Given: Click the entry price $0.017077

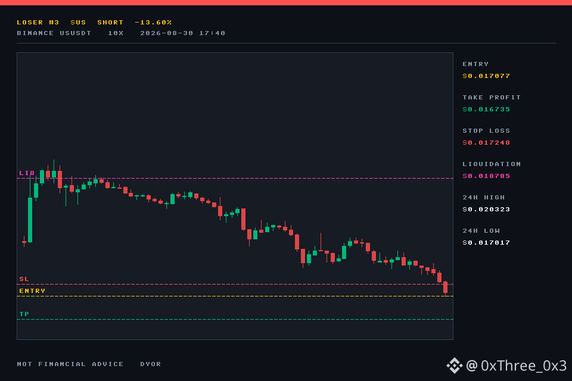Looking at the screenshot, I should click(486, 76).
